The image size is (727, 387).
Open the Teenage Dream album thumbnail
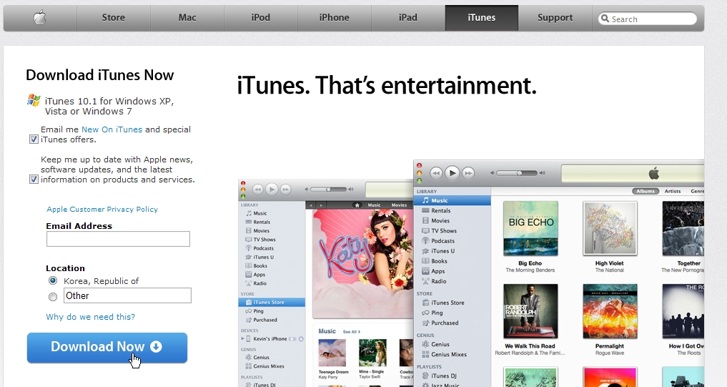[332, 353]
